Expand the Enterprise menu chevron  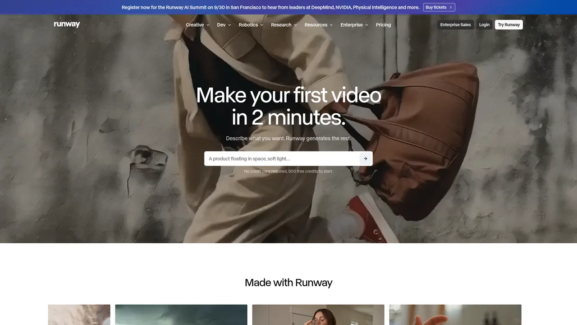pyautogui.click(x=366, y=25)
